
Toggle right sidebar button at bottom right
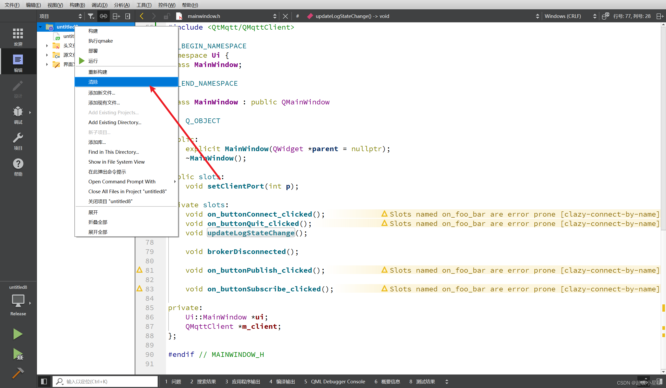point(660,382)
